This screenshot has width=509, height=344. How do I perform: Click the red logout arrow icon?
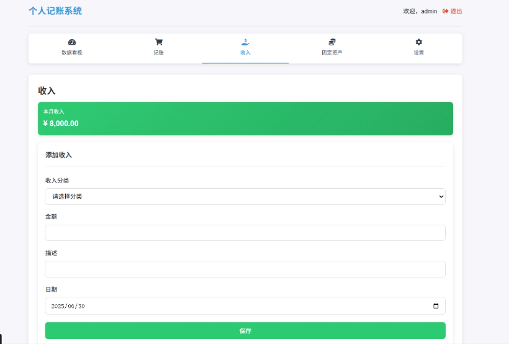[446, 11]
